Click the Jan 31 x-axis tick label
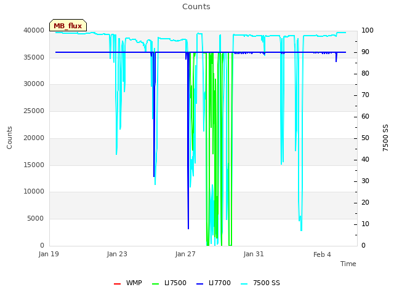 [x=254, y=254]
